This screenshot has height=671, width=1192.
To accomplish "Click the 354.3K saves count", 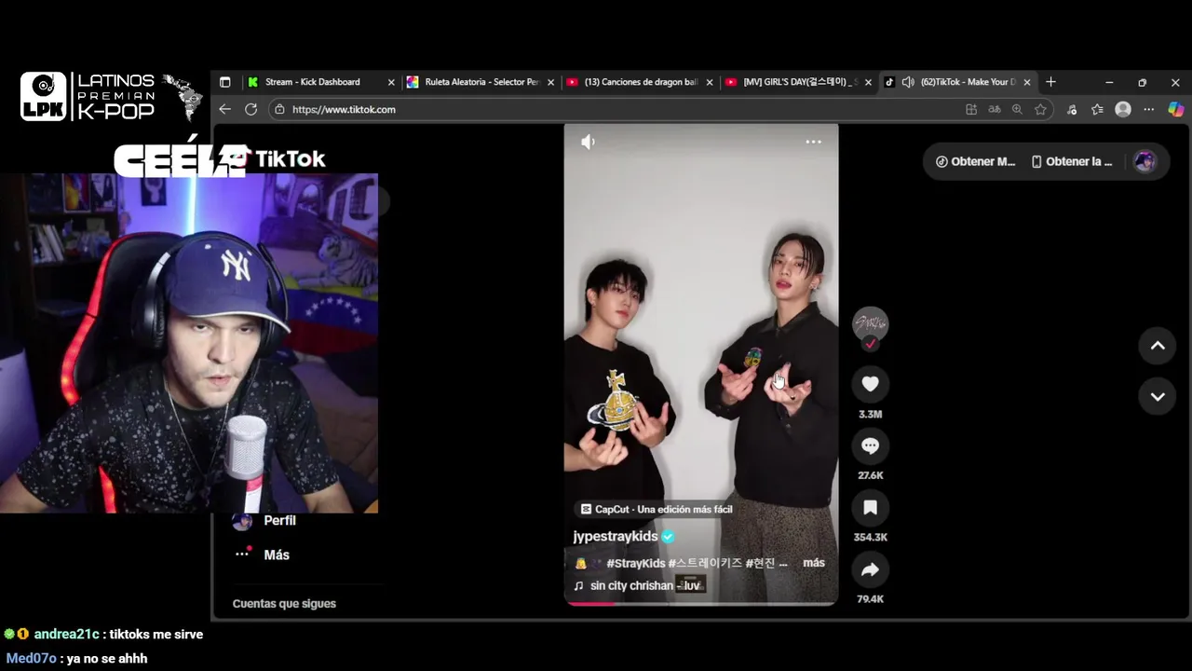I will tap(870, 538).
